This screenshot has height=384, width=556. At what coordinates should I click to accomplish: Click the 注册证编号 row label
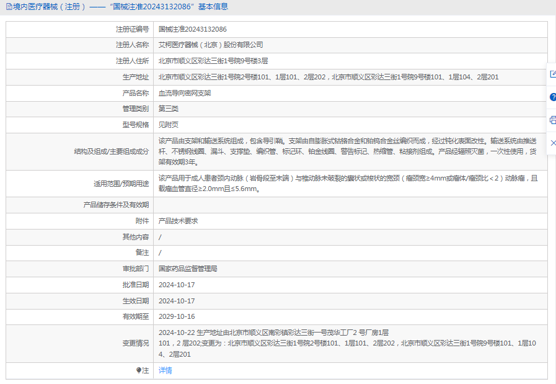[132, 29]
